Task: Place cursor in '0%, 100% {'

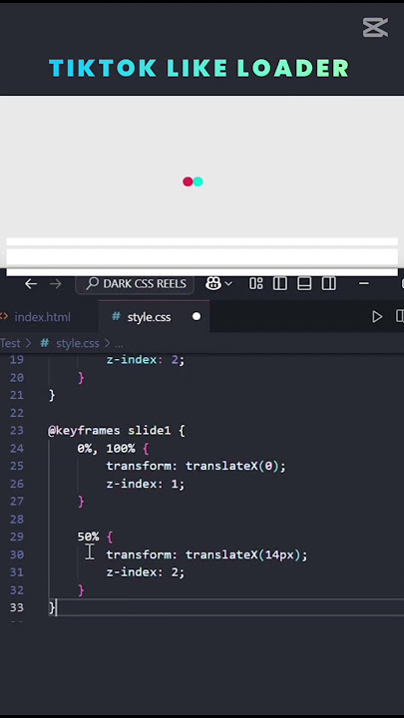Action: click(113, 449)
